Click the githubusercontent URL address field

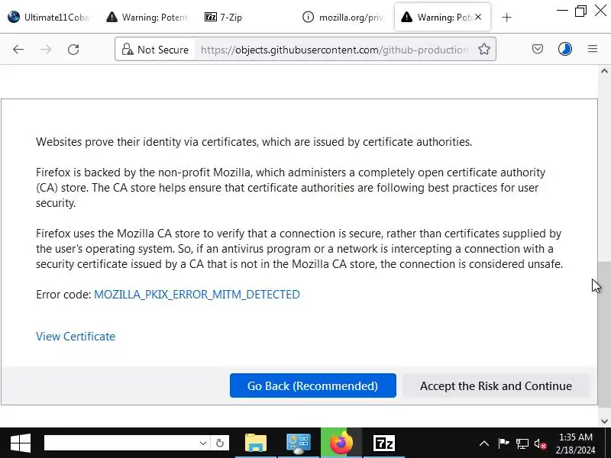[x=335, y=50]
